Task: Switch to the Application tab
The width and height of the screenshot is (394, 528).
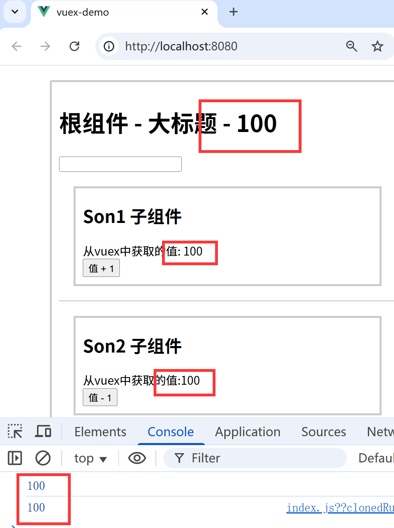Action: (x=248, y=432)
